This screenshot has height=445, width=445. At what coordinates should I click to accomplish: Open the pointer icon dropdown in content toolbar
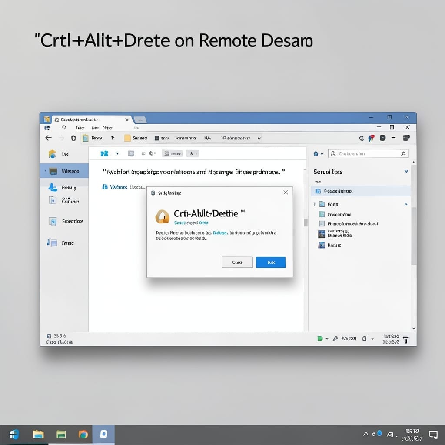pyautogui.click(x=152, y=153)
